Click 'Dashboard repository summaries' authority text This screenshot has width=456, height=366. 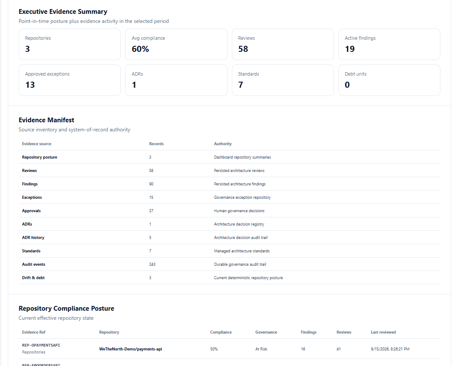tap(243, 157)
